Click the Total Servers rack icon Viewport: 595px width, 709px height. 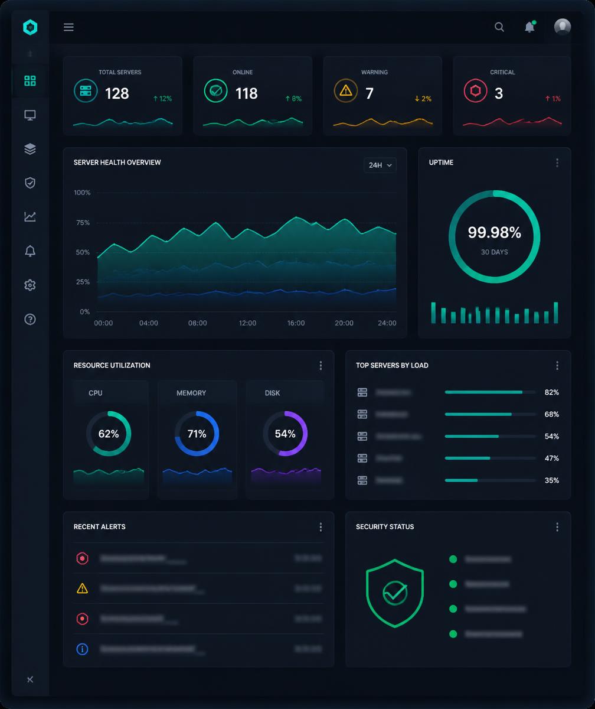coord(86,91)
